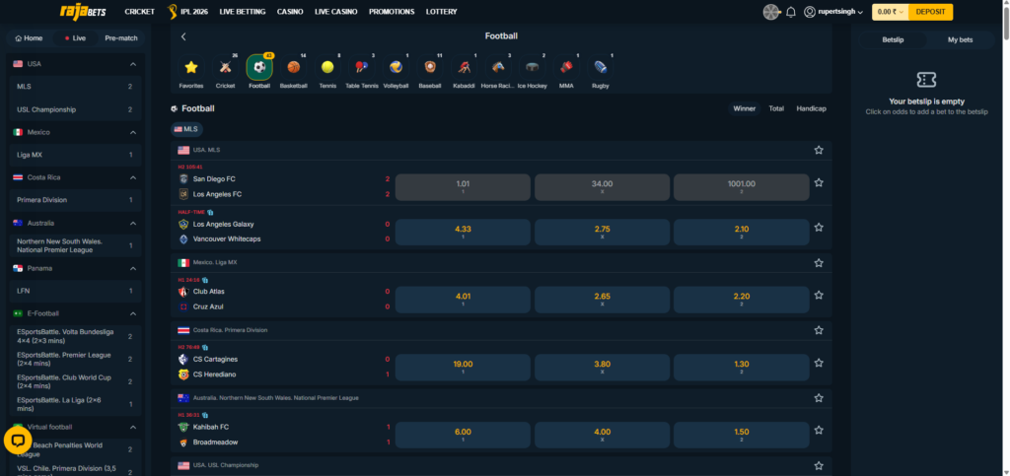Switch to the Handicap market tab

tap(811, 108)
